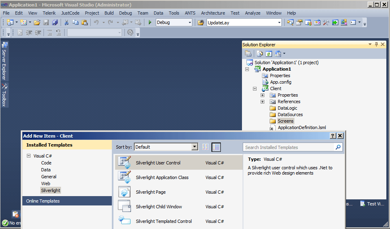Click the Find in Files binoculars icon
Viewport: 390px width, 229px height.
point(201,23)
